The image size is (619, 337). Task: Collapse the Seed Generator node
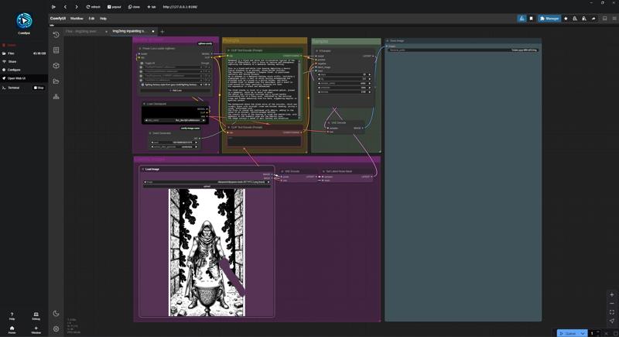[150, 133]
